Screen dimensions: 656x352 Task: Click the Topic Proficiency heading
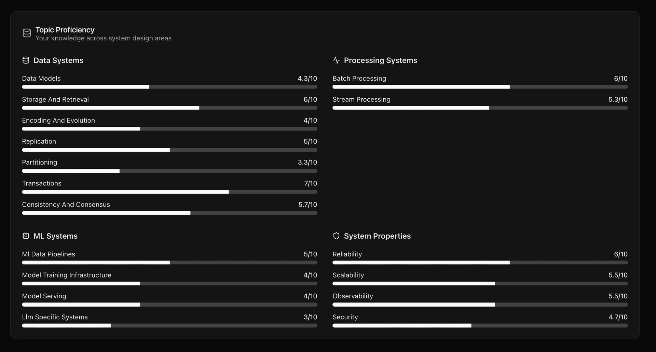click(x=65, y=30)
